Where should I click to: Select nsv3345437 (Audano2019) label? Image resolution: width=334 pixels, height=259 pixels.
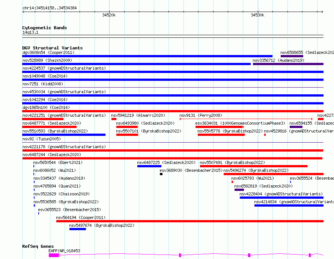coord(59,178)
